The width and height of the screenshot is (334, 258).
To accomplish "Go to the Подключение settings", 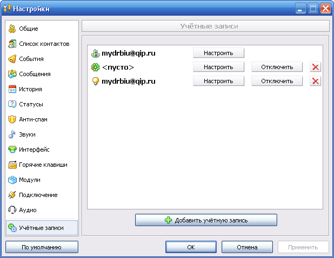I will pos(42,195).
